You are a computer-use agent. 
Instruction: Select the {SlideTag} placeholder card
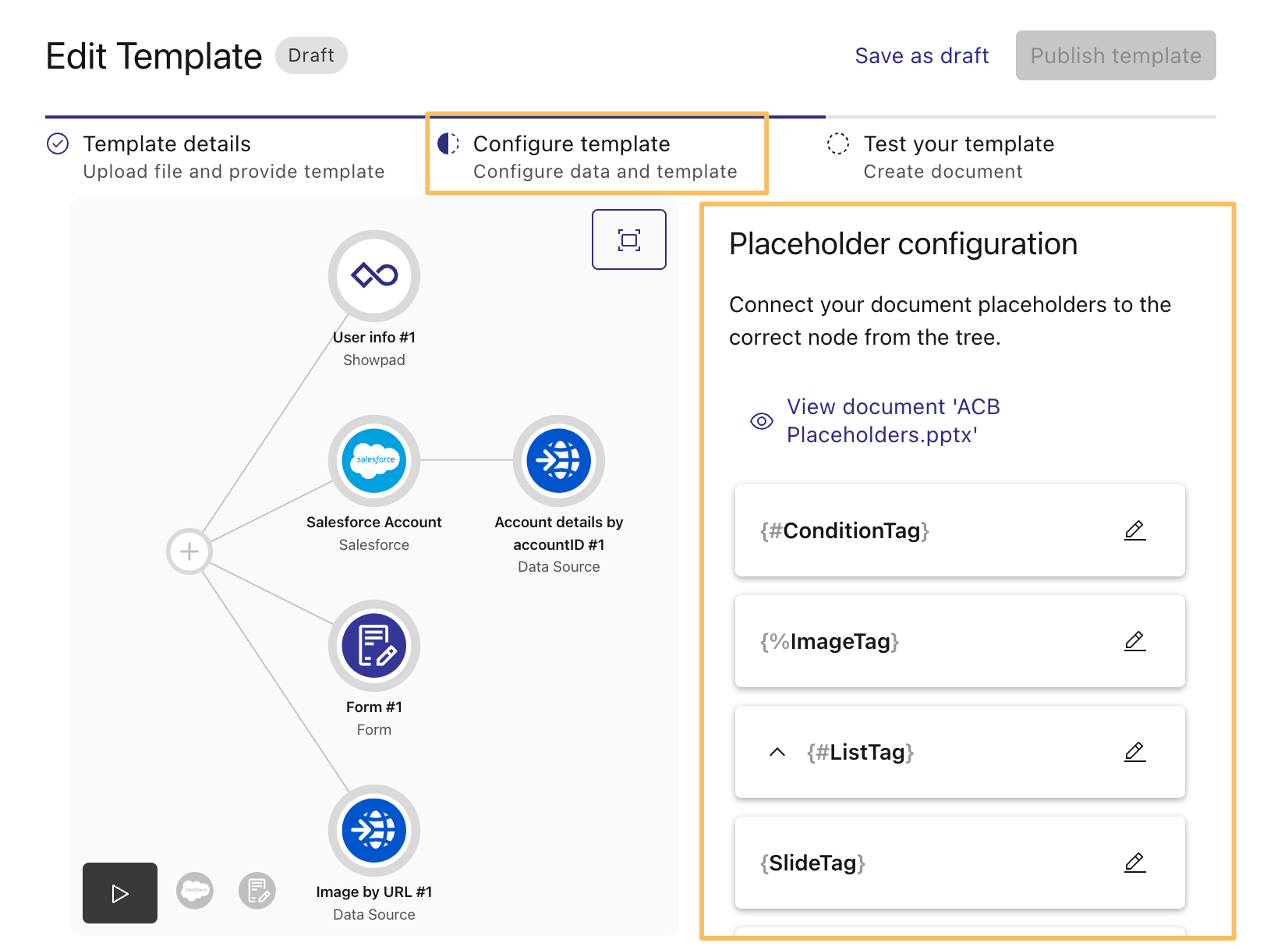click(x=960, y=863)
